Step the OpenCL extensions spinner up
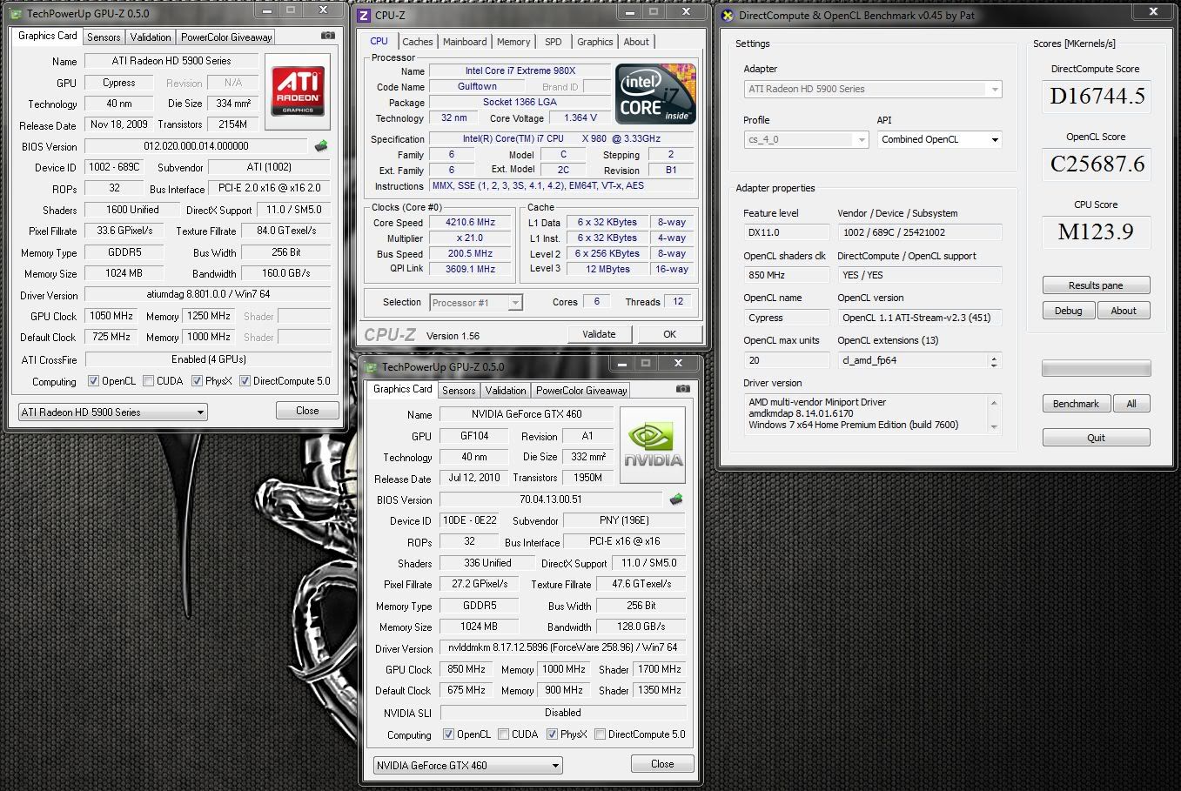Viewport: 1181px width, 791px height. [x=994, y=357]
